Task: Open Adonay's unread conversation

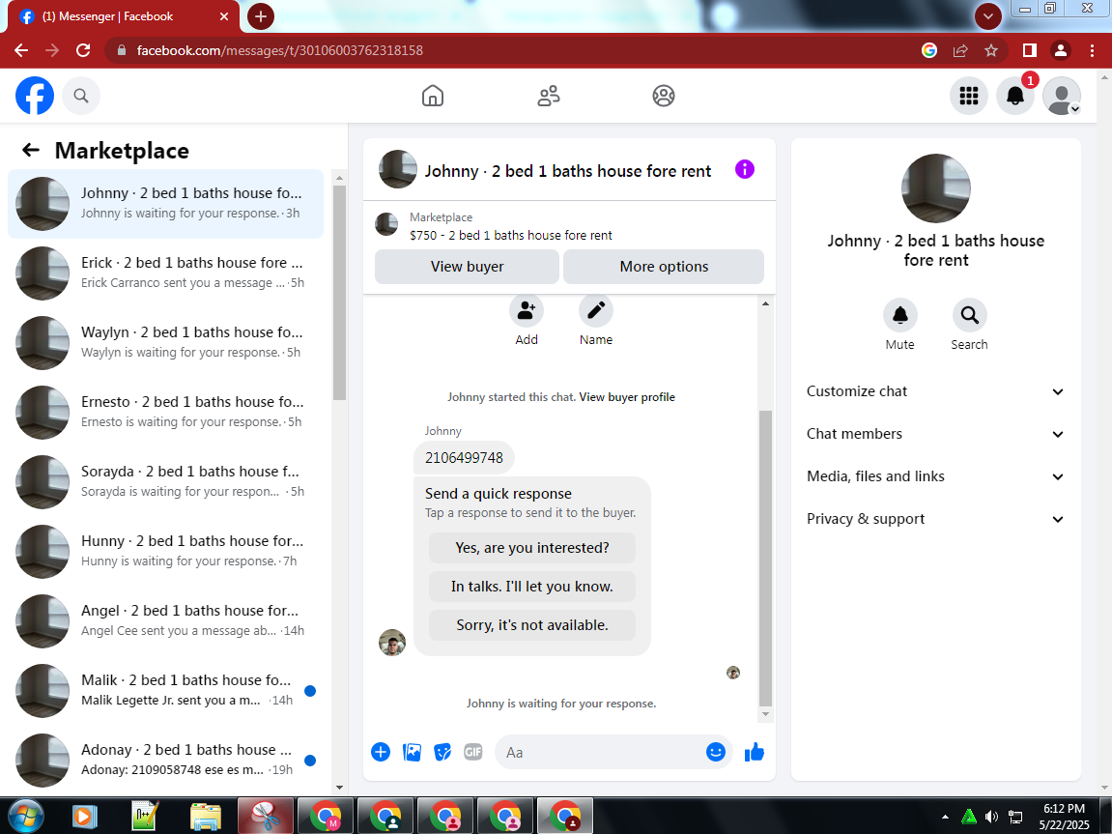Action: [166, 760]
